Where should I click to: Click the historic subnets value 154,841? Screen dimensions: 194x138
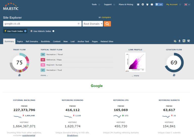(169, 126)
